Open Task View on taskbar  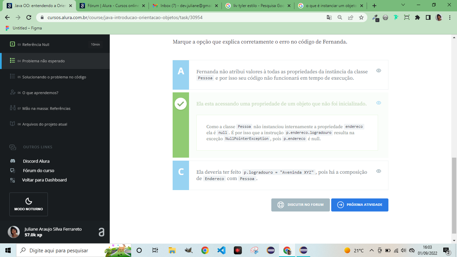pyautogui.click(x=155, y=250)
